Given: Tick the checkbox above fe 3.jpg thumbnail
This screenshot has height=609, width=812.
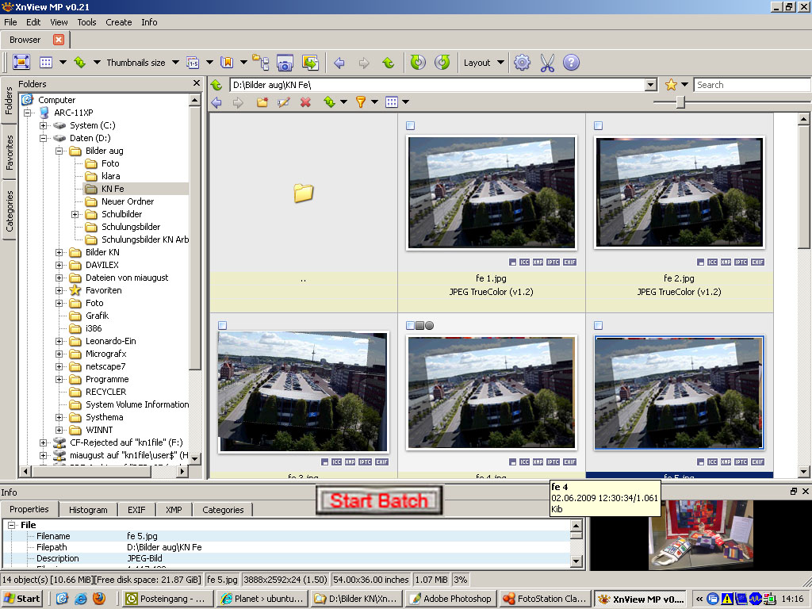Looking at the screenshot, I should (222, 325).
